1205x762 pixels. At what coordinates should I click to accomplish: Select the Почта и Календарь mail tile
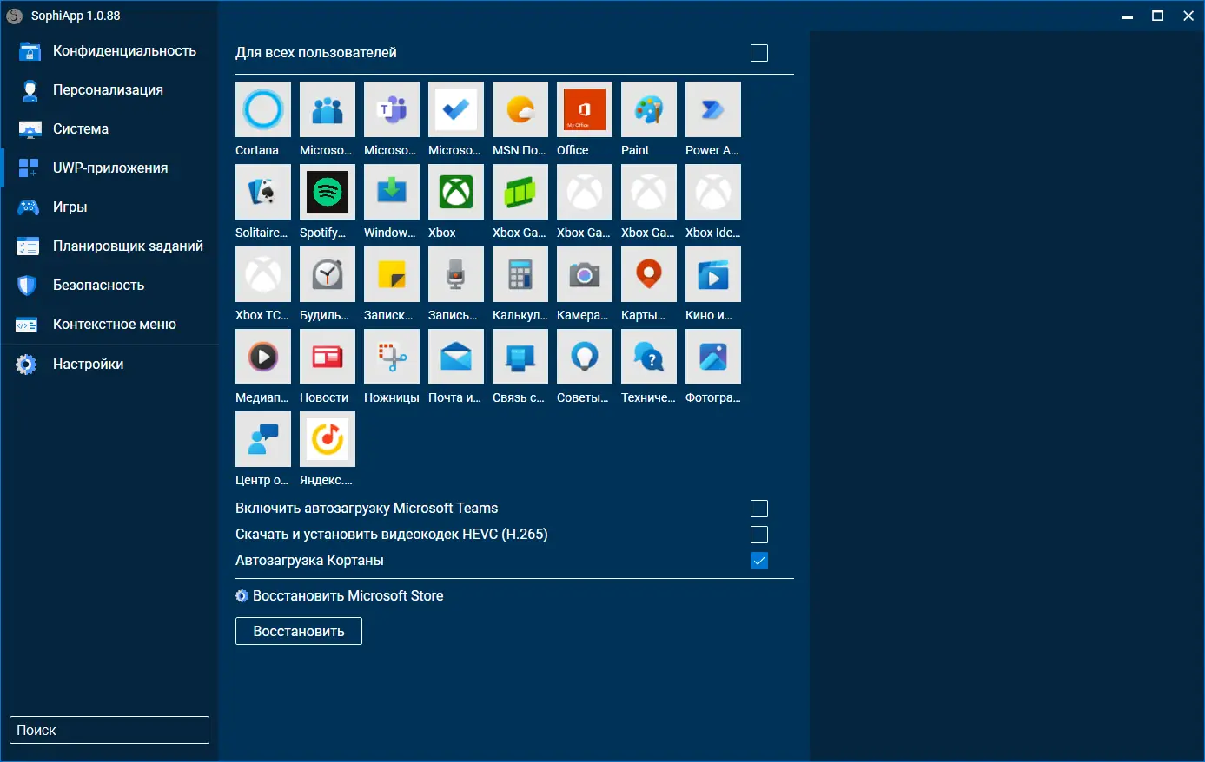click(x=456, y=357)
